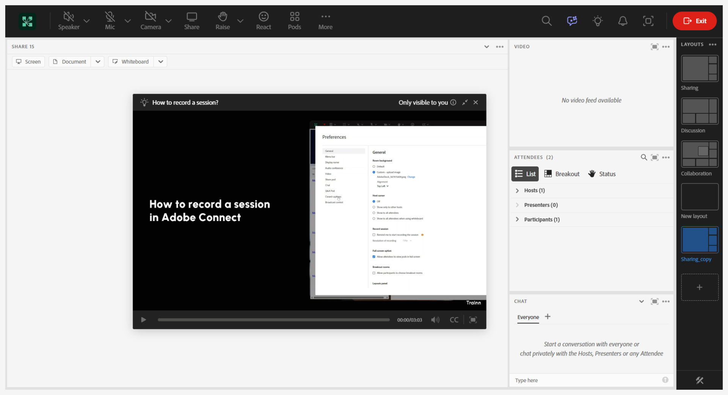The image size is (728, 395).
Task: Enter full screen for tutorial video
Action: (473, 320)
